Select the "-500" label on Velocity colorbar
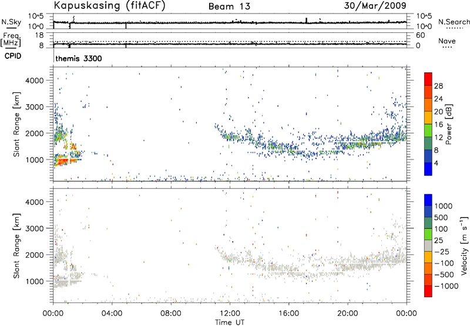This screenshot has width=470, height=326. [444, 275]
